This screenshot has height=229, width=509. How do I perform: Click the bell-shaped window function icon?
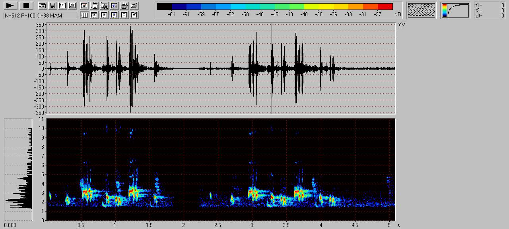coord(72,6)
